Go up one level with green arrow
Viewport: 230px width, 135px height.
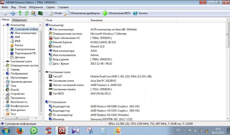(x=20, y=13)
